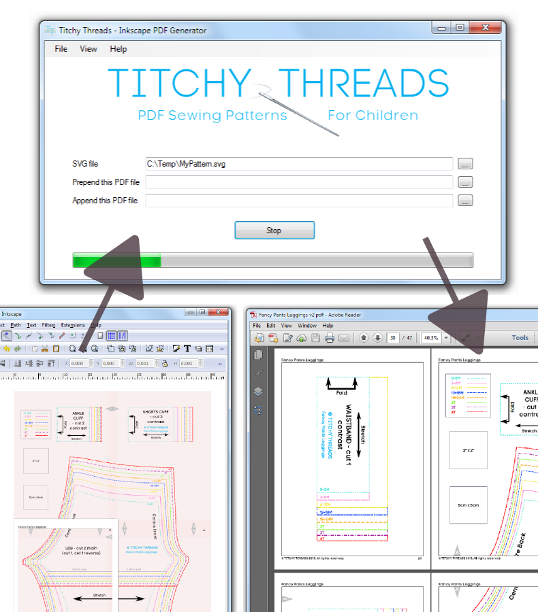Click the Redo icon in Inkscape
Viewport: 538px width, 612px height.
click(x=18, y=349)
